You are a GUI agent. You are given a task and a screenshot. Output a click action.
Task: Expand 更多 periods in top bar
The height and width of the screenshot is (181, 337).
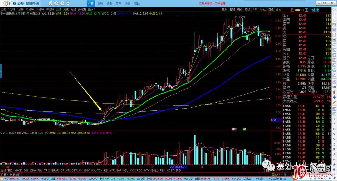(x=91, y=9)
